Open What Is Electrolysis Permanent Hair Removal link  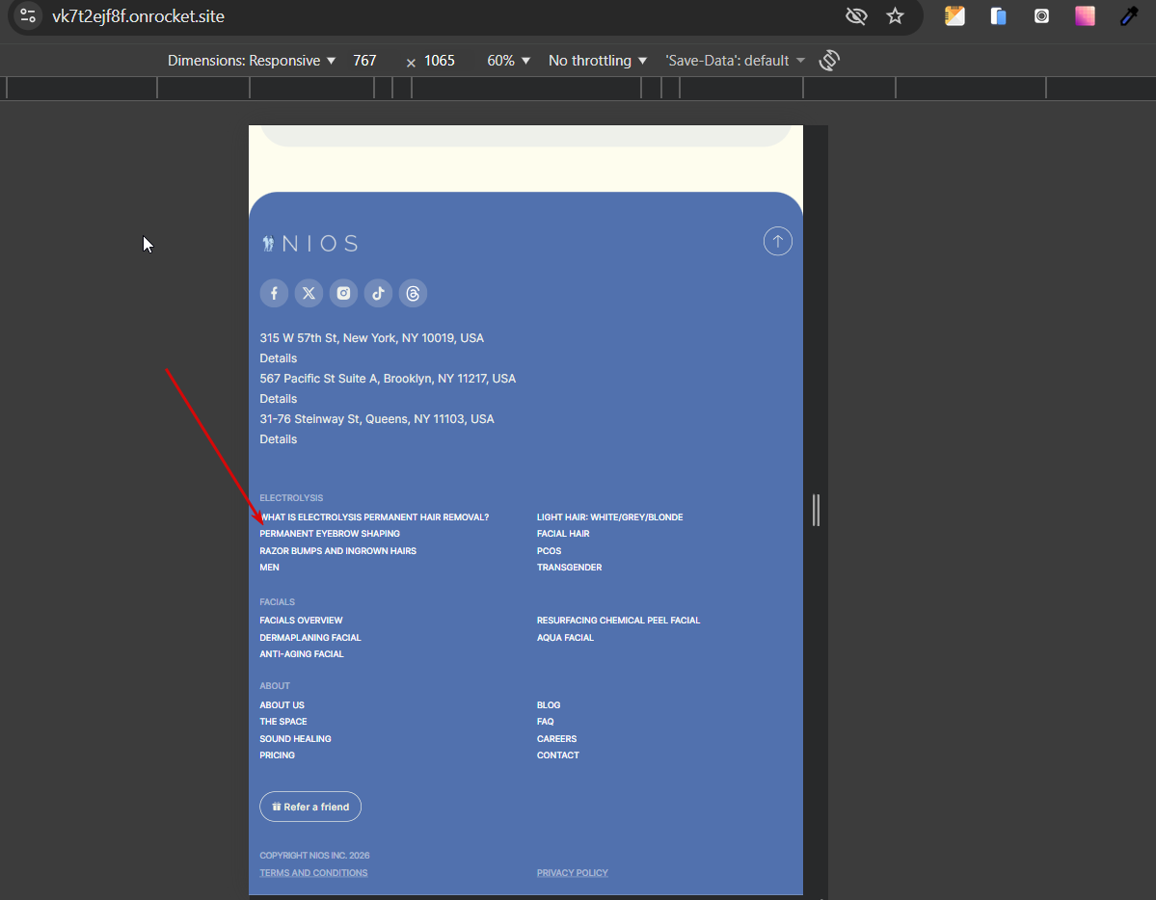[x=374, y=517]
